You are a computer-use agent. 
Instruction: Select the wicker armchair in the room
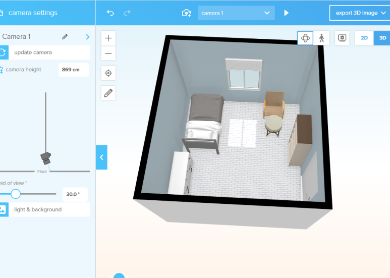(x=274, y=104)
